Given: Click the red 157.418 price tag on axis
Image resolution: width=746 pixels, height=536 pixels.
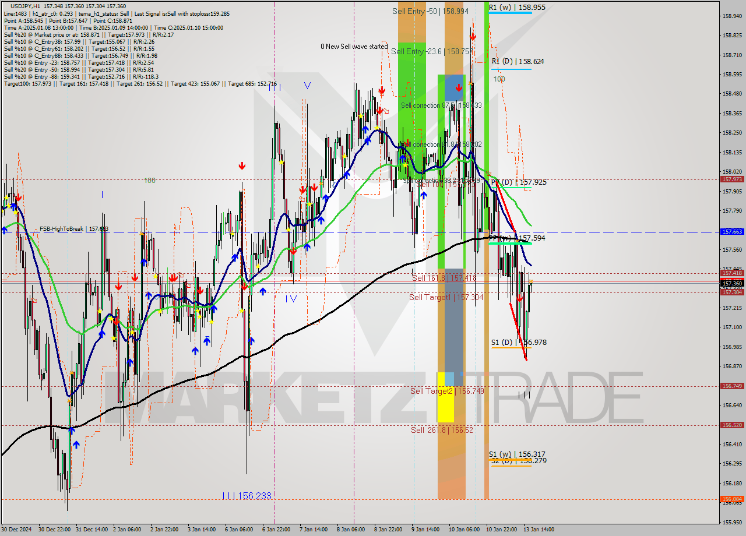Looking at the screenshot, I should 733,273.
